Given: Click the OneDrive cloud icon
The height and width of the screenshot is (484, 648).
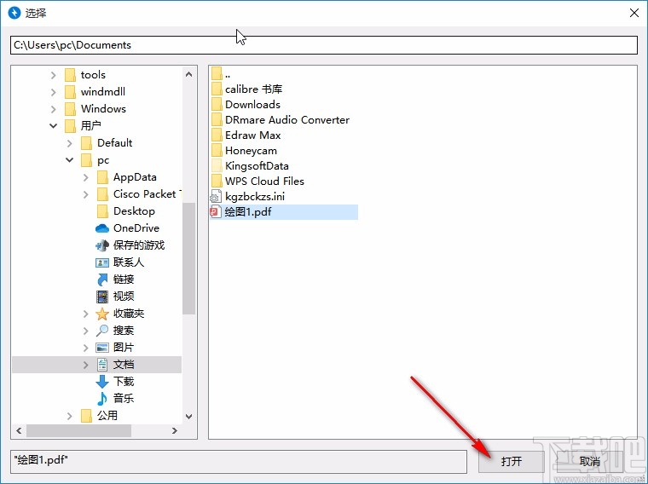Looking at the screenshot, I should (x=102, y=228).
